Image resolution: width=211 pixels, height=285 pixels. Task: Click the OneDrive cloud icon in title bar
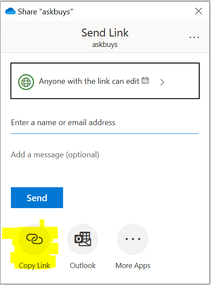pos(10,11)
